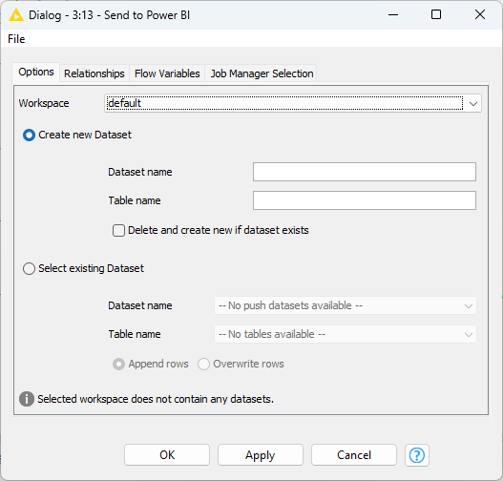Minimize the Send to Power BI dialog
Image resolution: width=503 pixels, height=481 pixels.
[x=393, y=14]
